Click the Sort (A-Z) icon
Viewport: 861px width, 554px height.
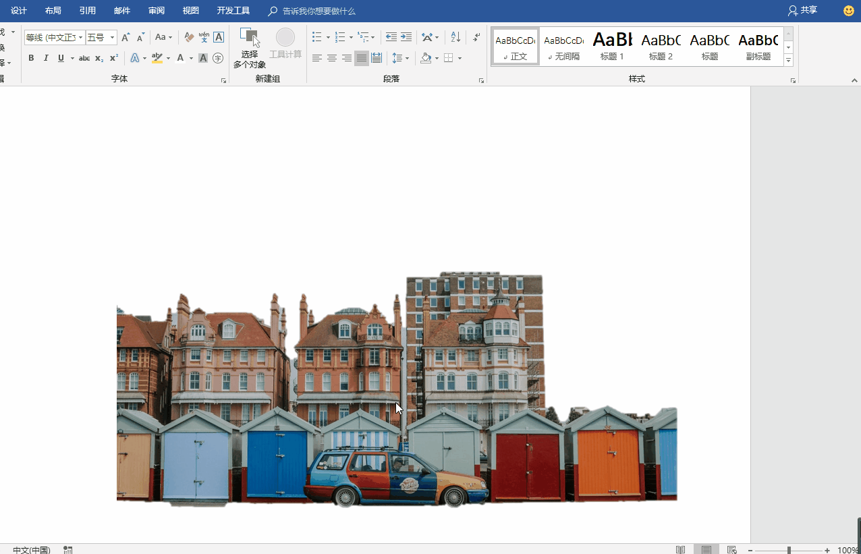coord(455,37)
